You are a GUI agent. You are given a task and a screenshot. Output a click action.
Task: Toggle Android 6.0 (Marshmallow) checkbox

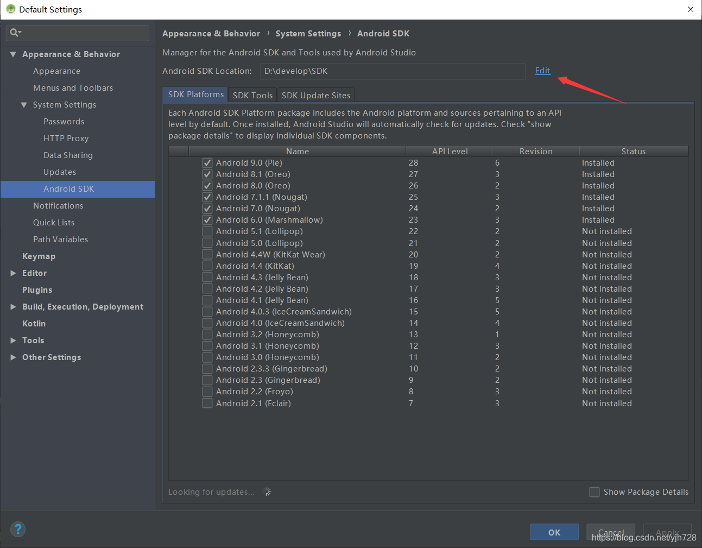pyautogui.click(x=207, y=220)
